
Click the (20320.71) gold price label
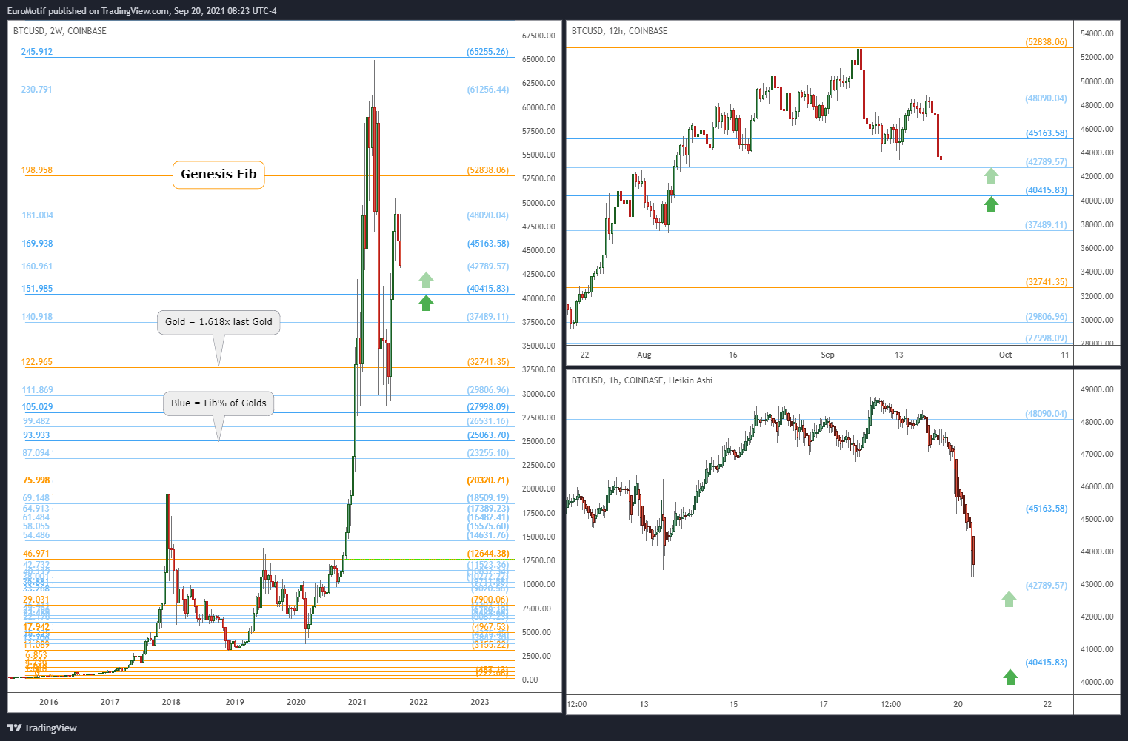tap(488, 480)
